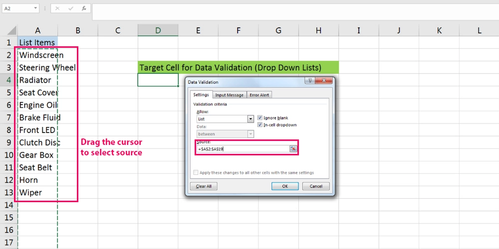
Task: Switch to the Settings tab
Action: click(x=201, y=95)
